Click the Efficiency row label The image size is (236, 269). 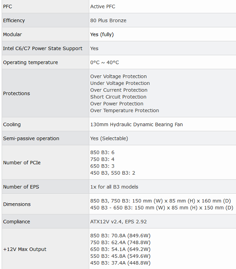click(14, 20)
